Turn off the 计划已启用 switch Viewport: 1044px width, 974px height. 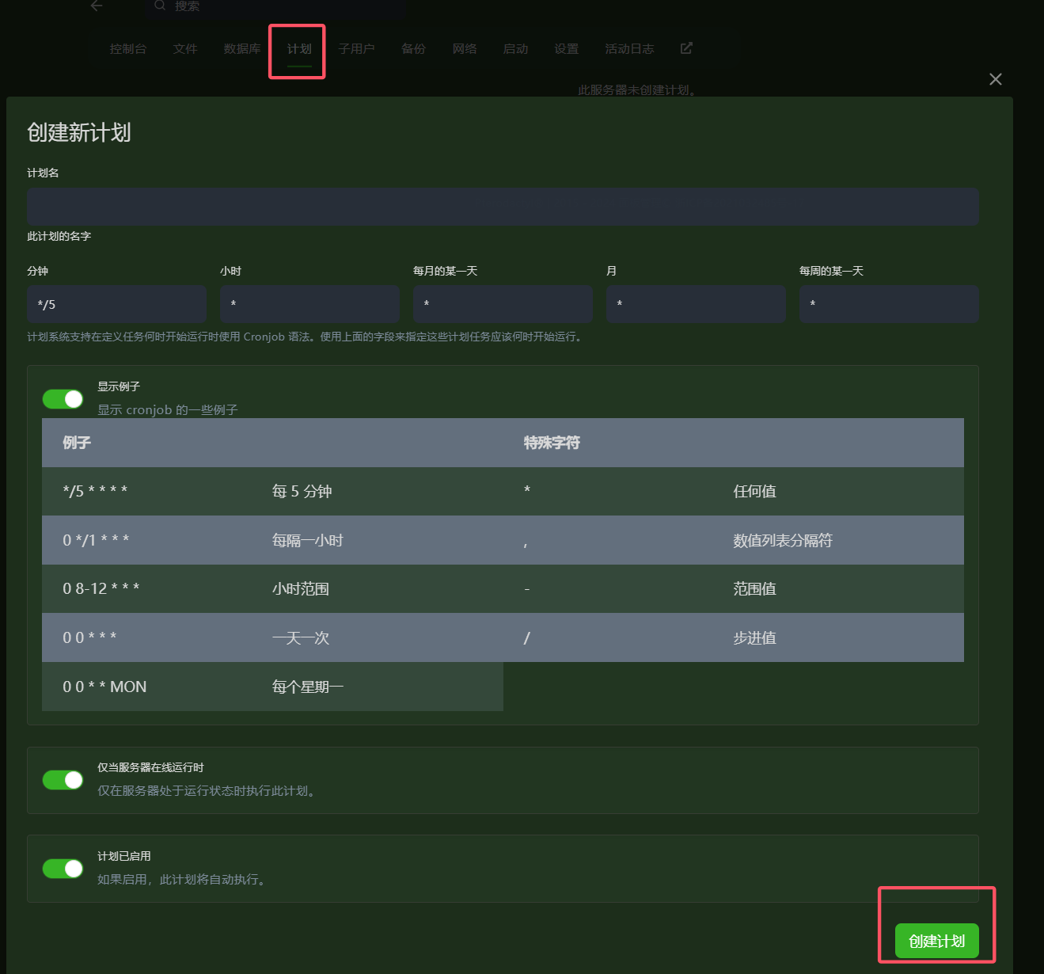pyautogui.click(x=63, y=869)
